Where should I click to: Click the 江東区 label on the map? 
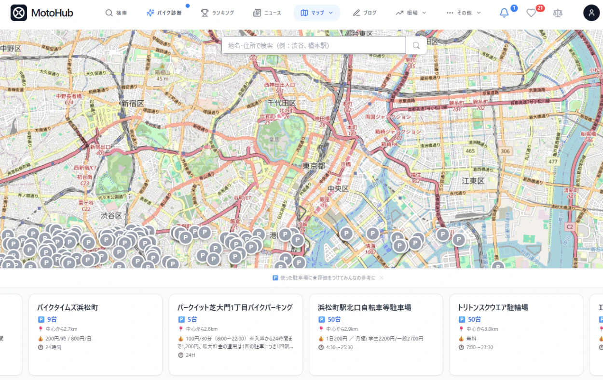(473, 181)
